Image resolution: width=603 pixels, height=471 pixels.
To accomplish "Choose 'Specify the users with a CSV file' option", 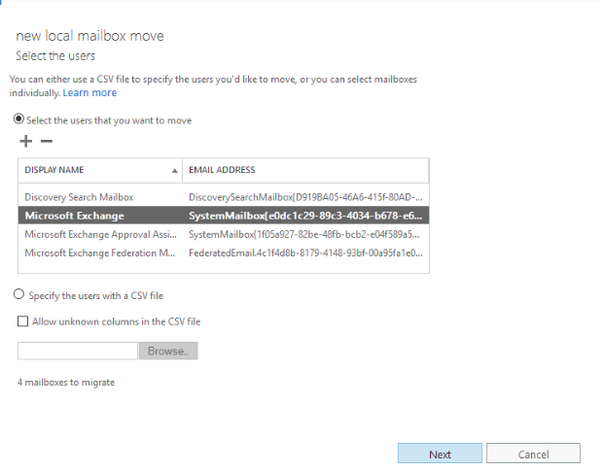I will pos(18,294).
